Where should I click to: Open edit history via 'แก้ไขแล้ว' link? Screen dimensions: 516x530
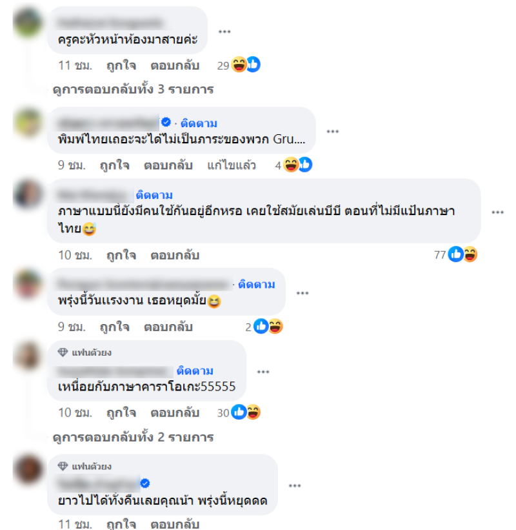pos(232,165)
